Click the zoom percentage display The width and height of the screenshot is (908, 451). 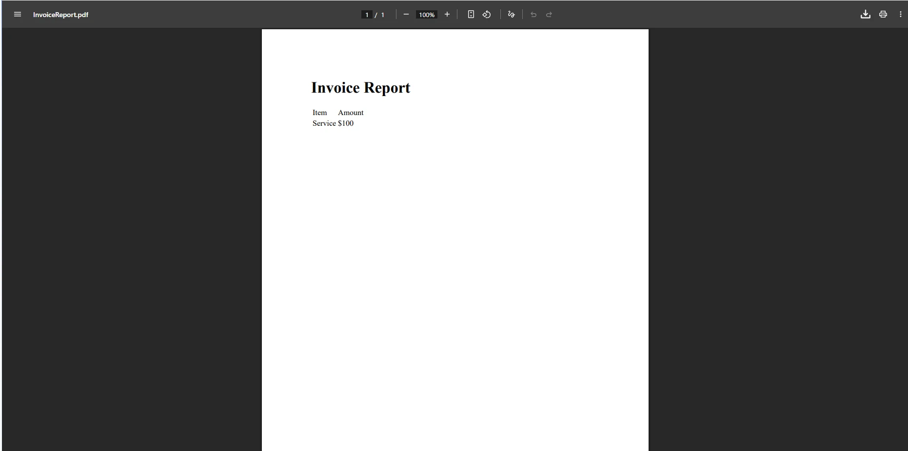[x=426, y=14]
